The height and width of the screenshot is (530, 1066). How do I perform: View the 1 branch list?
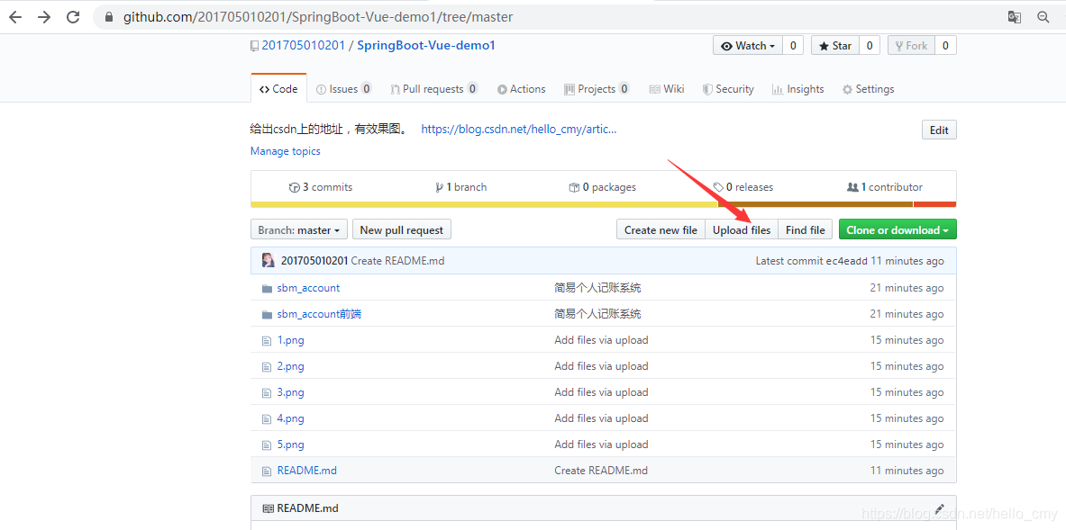(461, 187)
